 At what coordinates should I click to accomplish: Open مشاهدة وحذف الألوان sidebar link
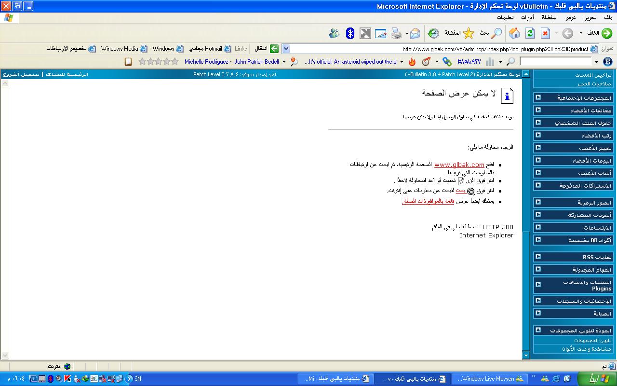pyautogui.click(x=587, y=348)
